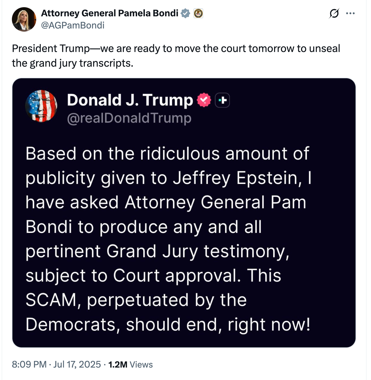Viewport: 371px width, 380px height.
Task: Click the post text about unsealing grand jury transcripts
Action: click(x=176, y=56)
